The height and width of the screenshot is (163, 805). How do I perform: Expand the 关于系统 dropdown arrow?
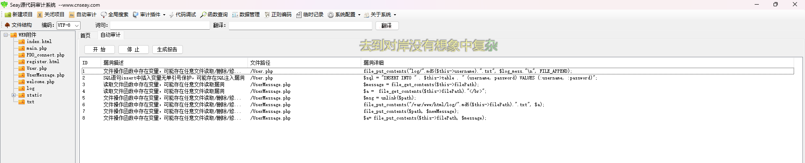click(x=395, y=15)
